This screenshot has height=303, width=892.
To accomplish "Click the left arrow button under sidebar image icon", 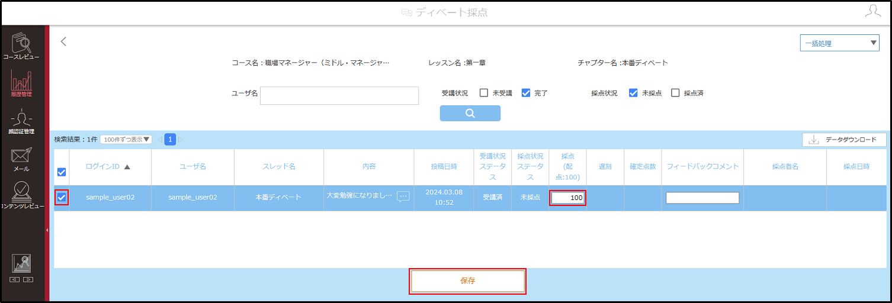I will click(x=15, y=279).
